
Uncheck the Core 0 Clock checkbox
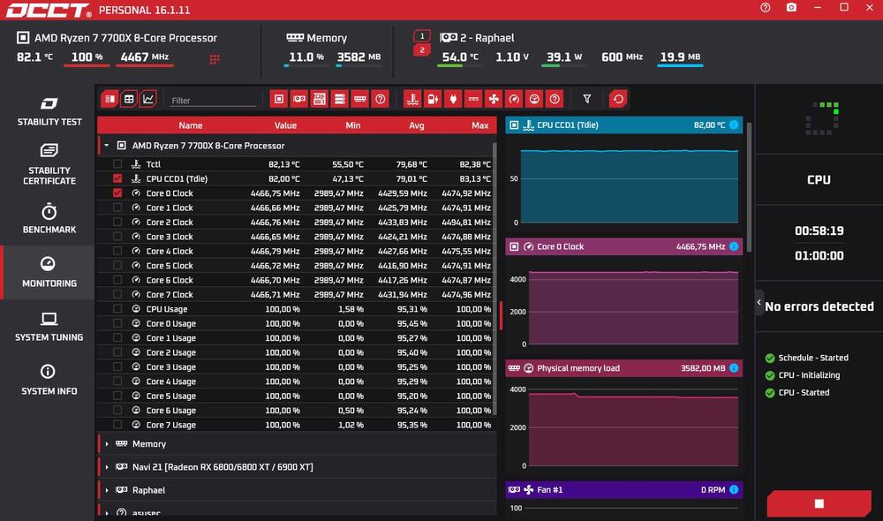(117, 193)
